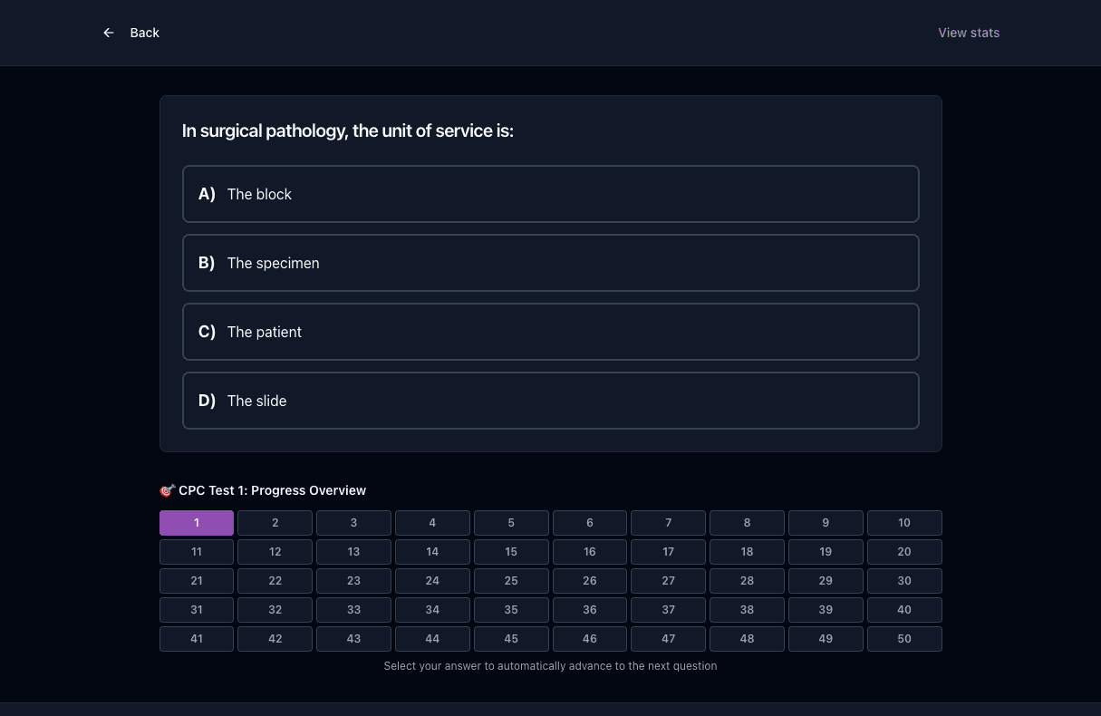Navigate to question 23
The image size is (1101, 716).
[353, 581]
